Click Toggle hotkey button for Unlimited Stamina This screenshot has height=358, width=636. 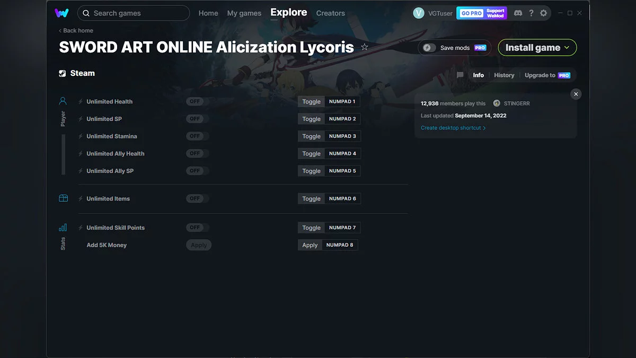311,136
